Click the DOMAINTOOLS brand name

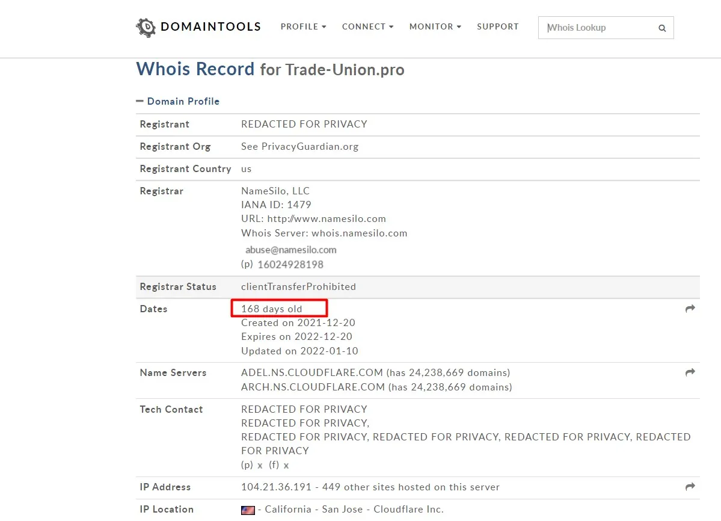(x=210, y=26)
